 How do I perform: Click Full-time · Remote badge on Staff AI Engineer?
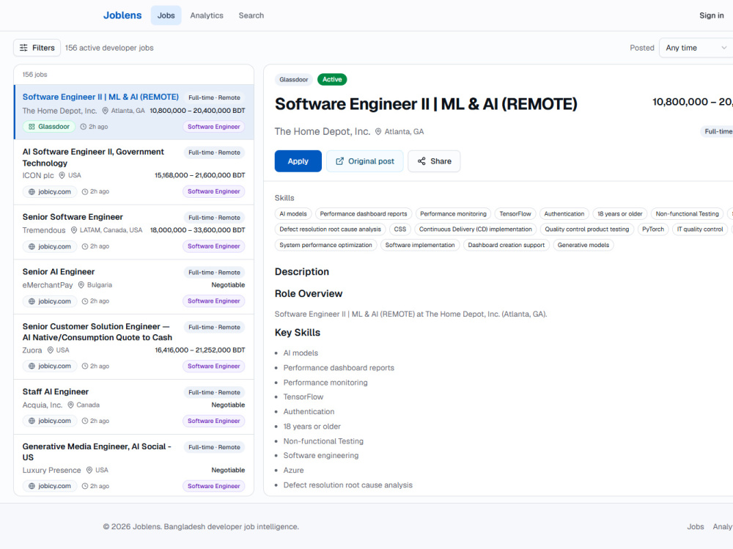click(x=214, y=392)
